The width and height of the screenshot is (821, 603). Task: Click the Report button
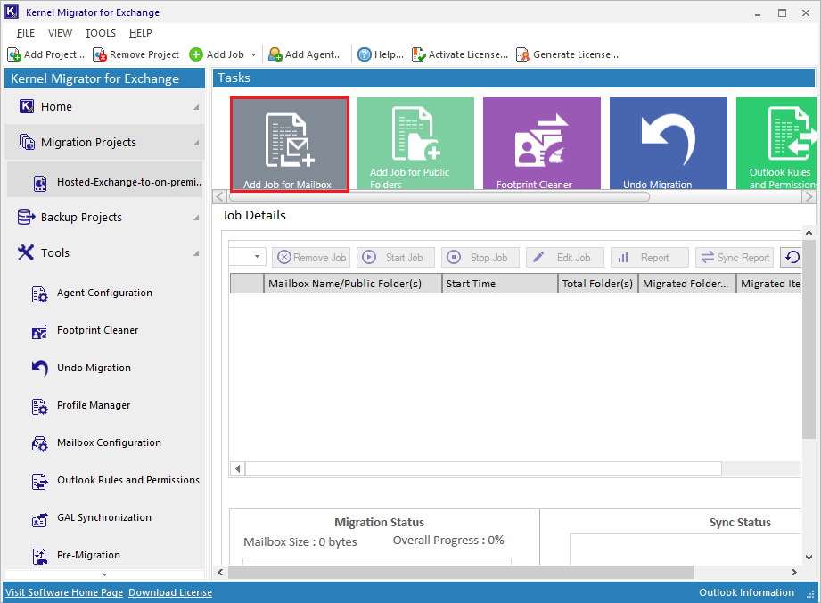point(650,257)
